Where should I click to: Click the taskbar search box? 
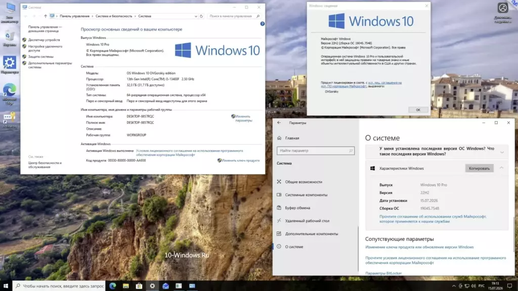(59, 286)
